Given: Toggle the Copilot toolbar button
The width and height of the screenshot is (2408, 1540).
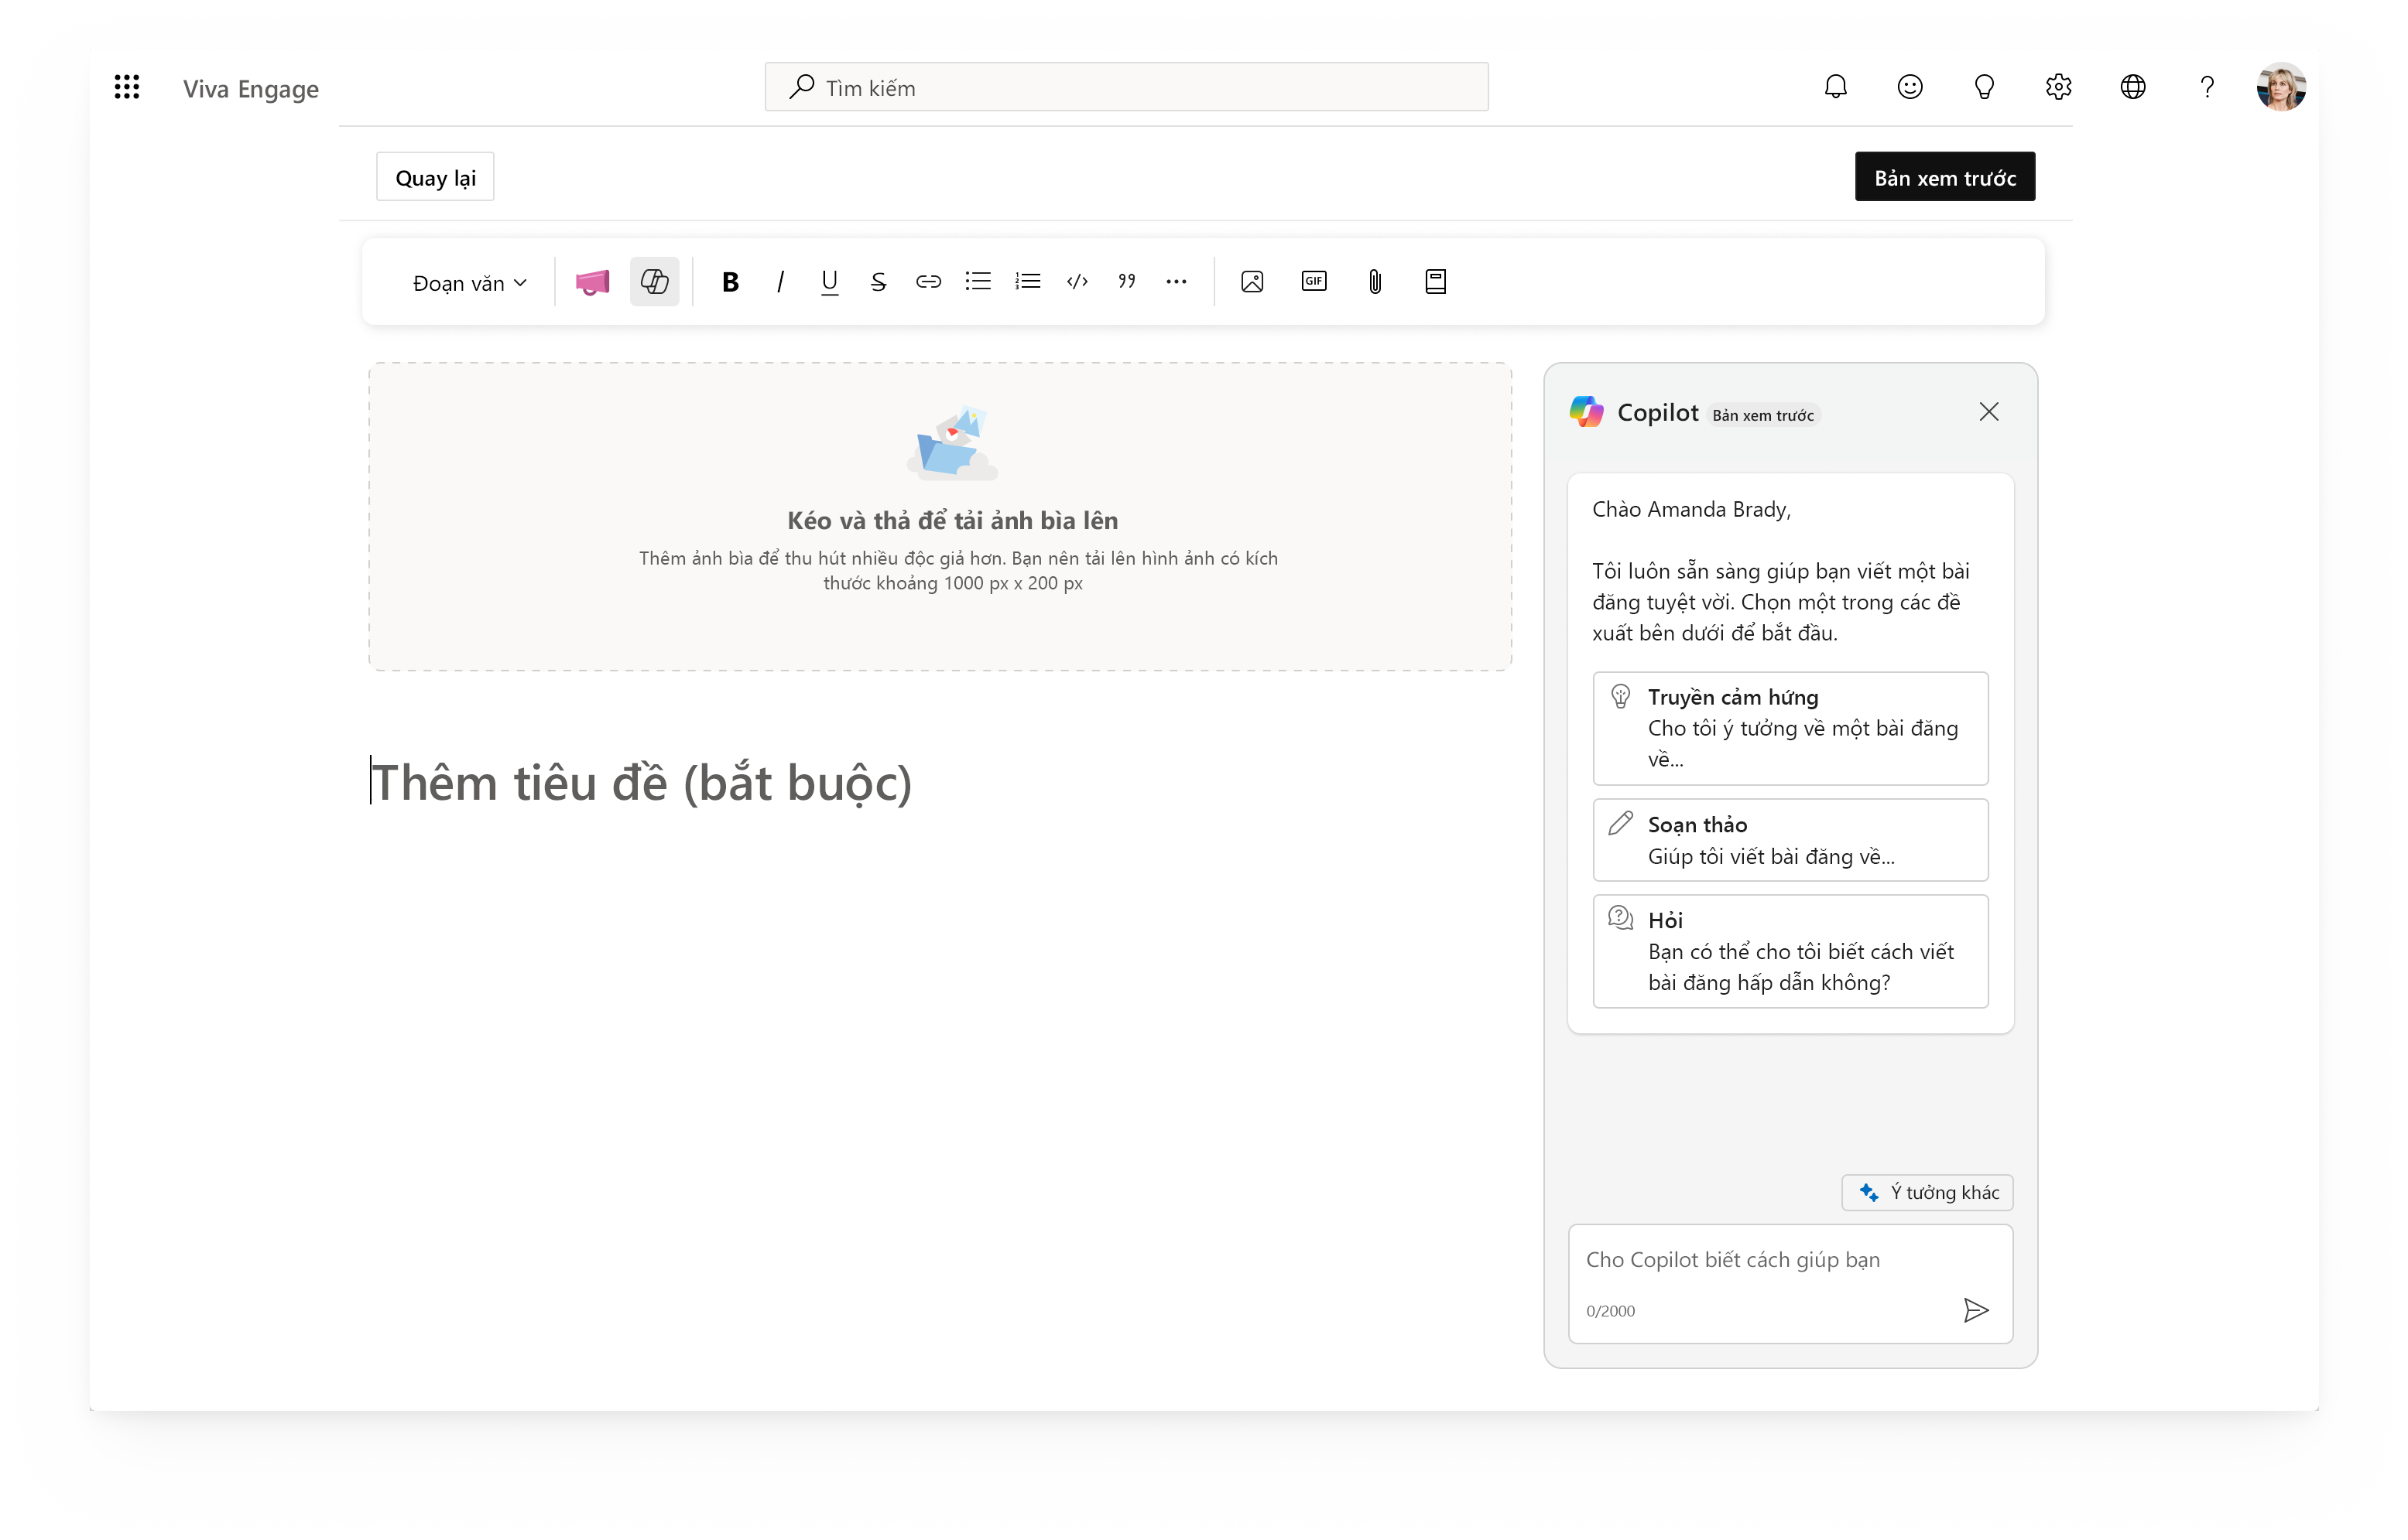Looking at the screenshot, I should click(x=654, y=282).
